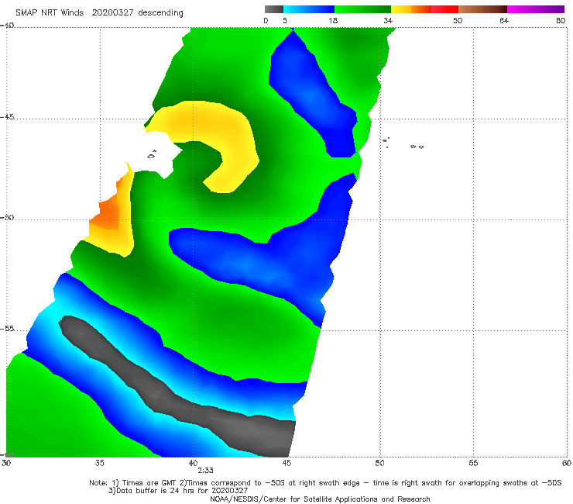
Task: Click the color scale label '34'
Action: click(x=388, y=21)
